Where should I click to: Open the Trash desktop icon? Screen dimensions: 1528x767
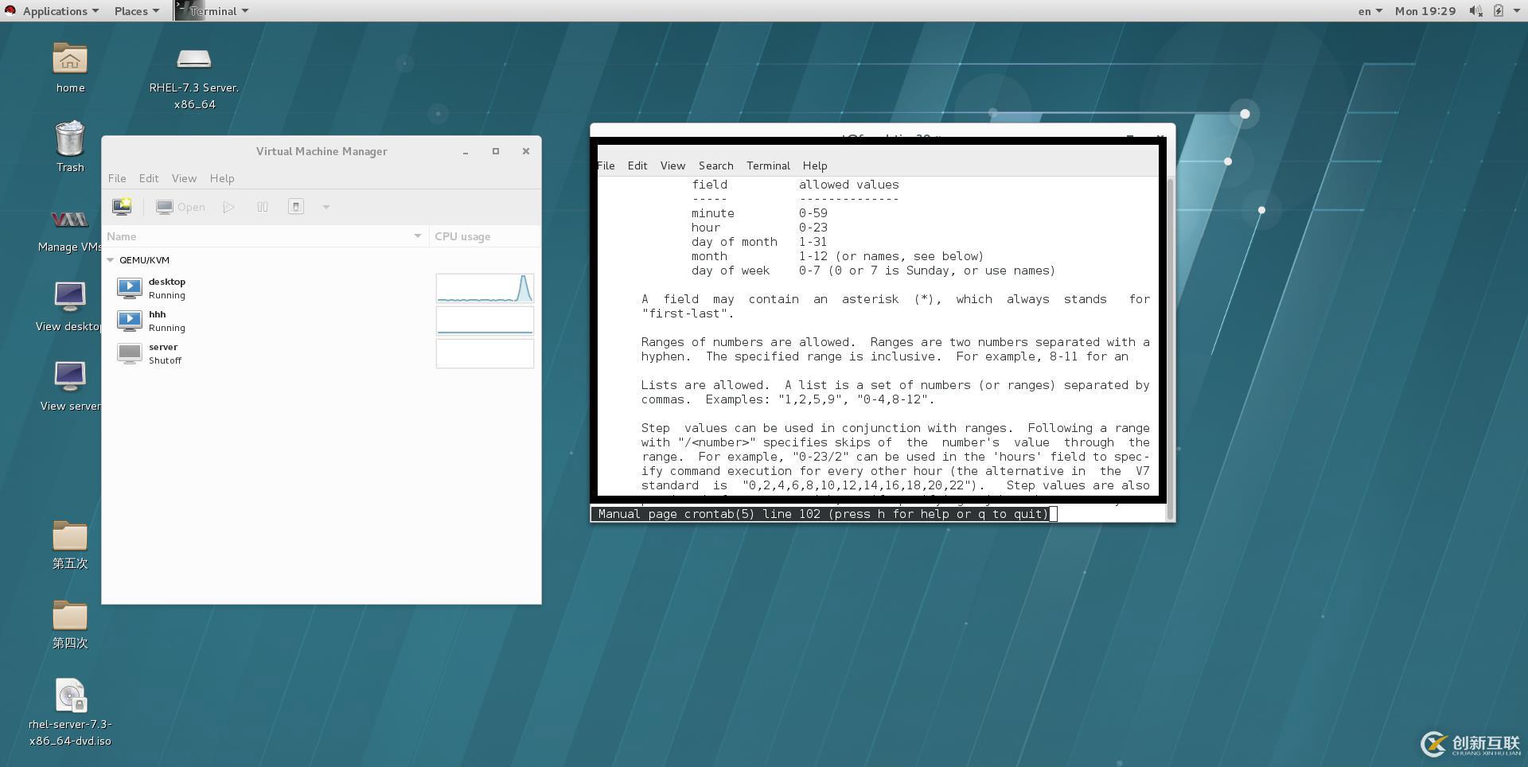point(70,138)
